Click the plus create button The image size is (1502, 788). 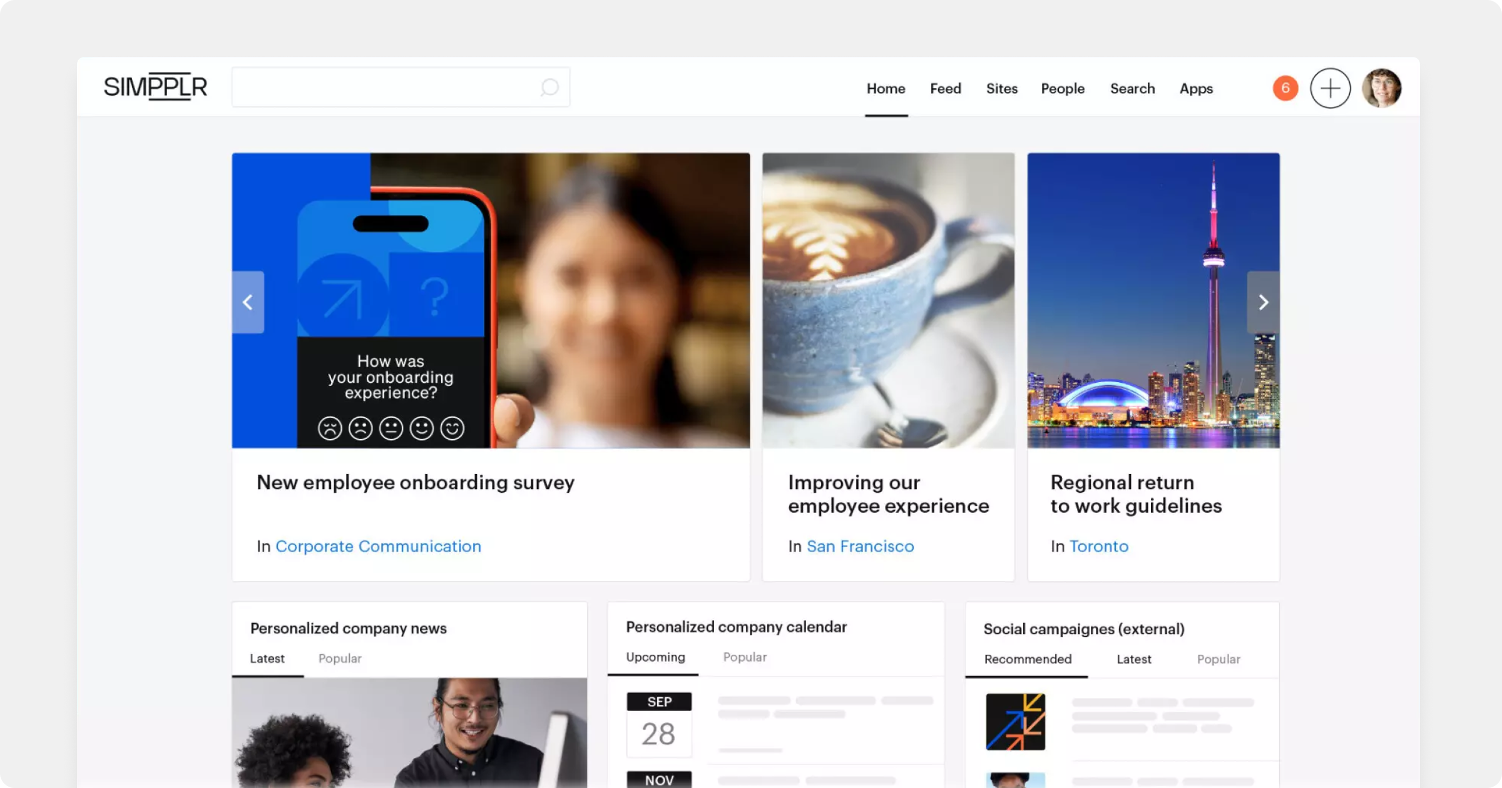click(1330, 88)
